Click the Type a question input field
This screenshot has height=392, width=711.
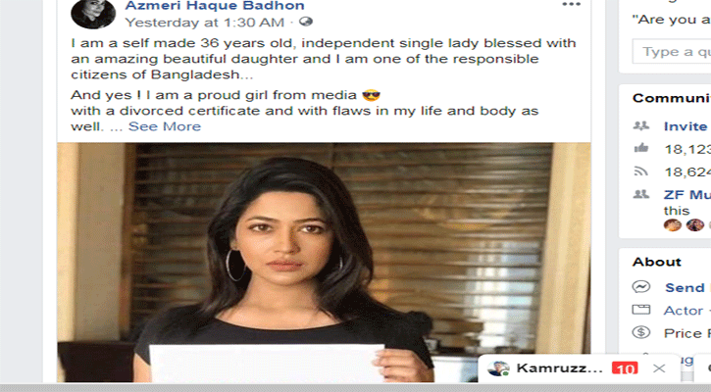[672, 52]
